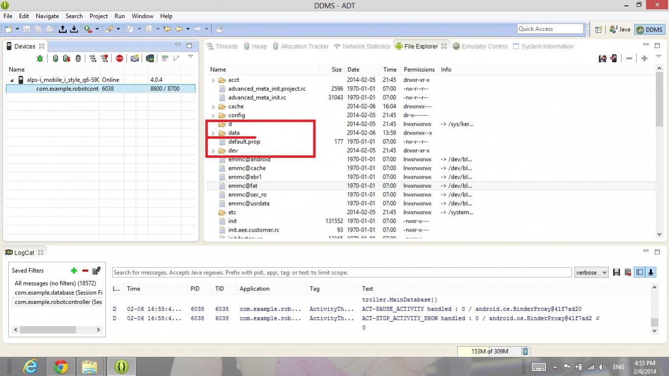Click the New folder plus icon in File Explorer
This screenshot has width=669, height=376.
[645, 58]
